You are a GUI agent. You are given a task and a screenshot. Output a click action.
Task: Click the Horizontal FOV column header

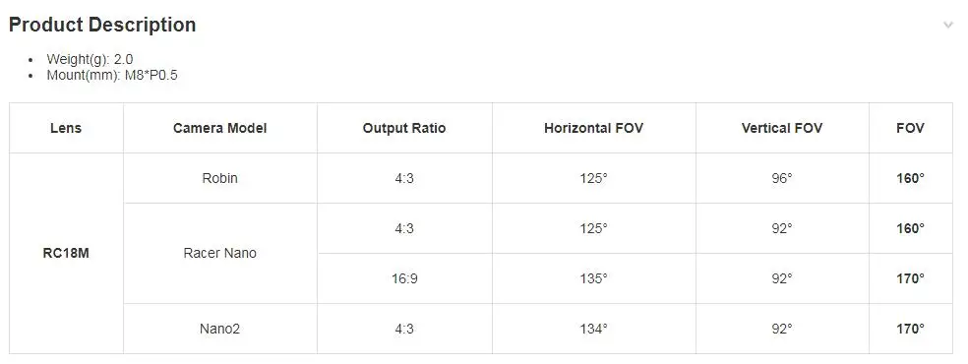coord(594,128)
